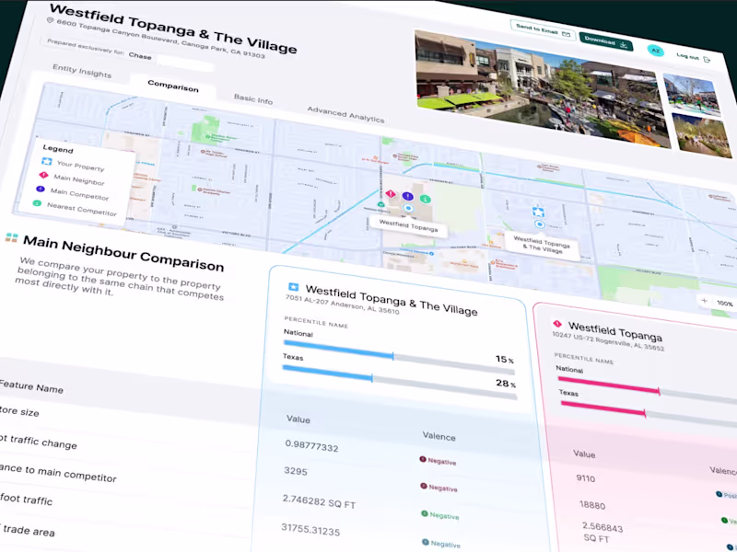The width and height of the screenshot is (737, 552).
Task: Open the AZ user avatar
Action: 655,51
